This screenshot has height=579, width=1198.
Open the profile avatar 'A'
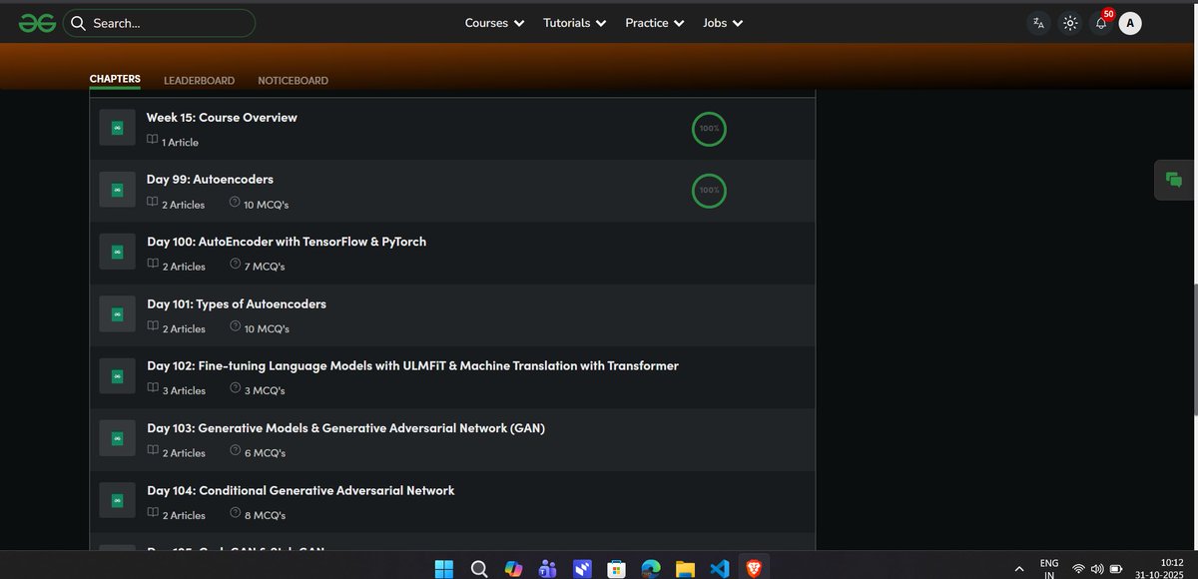[1130, 23]
